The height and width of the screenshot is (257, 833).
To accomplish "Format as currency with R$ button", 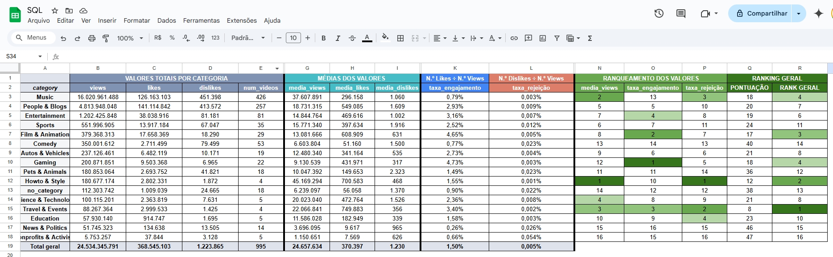I will click(x=158, y=38).
